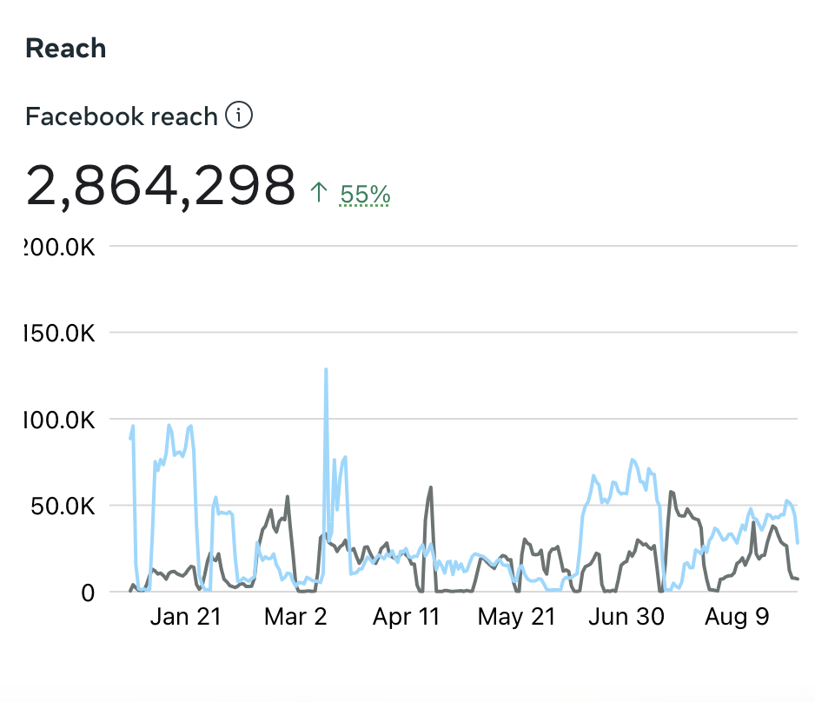Select the Facebook reach label
Image resolution: width=815 pixels, height=702 pixels.
coord(121,116)
